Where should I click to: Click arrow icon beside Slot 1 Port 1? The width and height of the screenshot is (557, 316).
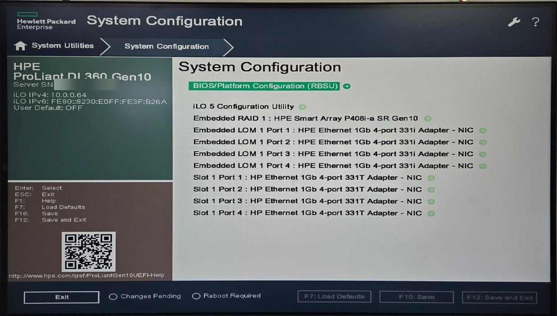pos(431,178)
